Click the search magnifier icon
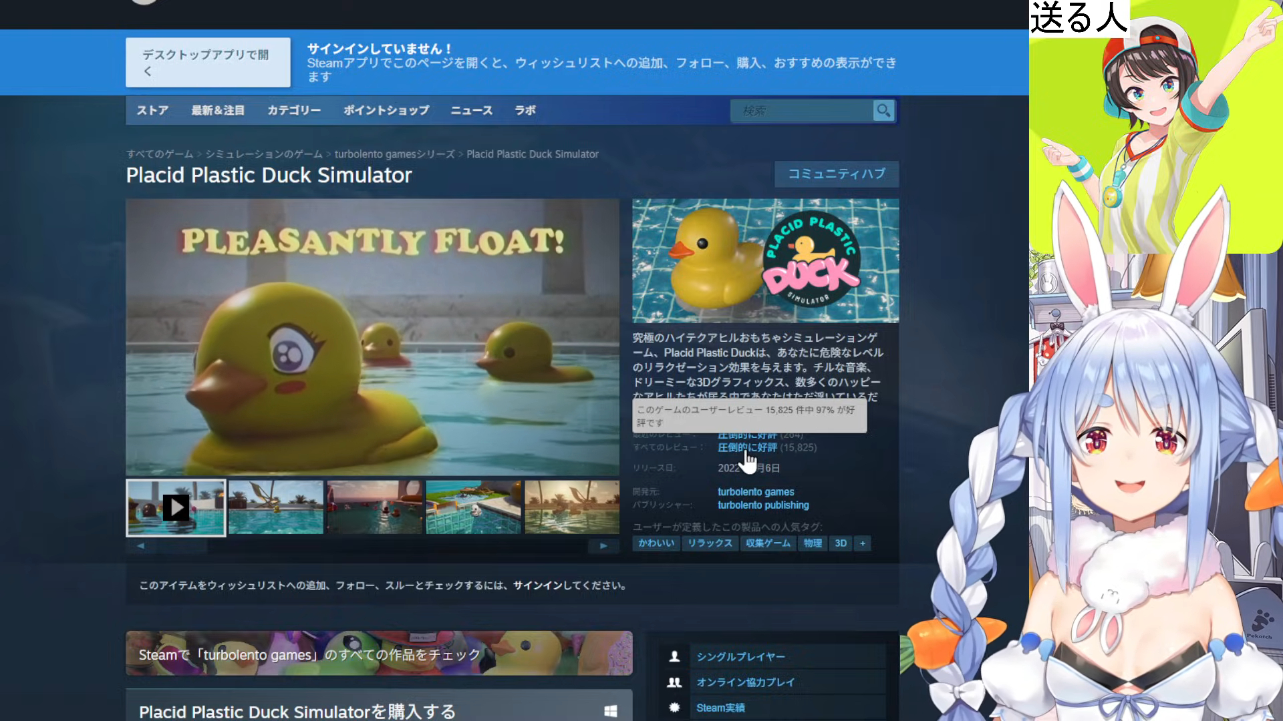The image size is (1283, 721). pos(883,110)
